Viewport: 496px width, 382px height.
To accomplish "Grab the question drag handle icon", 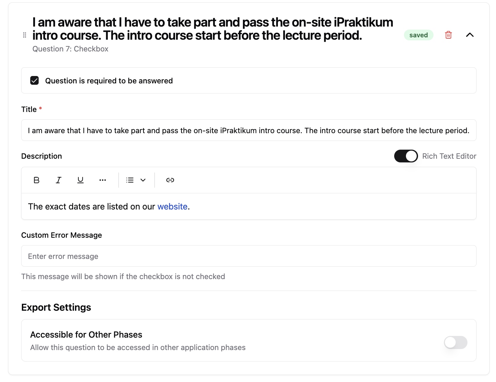I will coord(25,35).
